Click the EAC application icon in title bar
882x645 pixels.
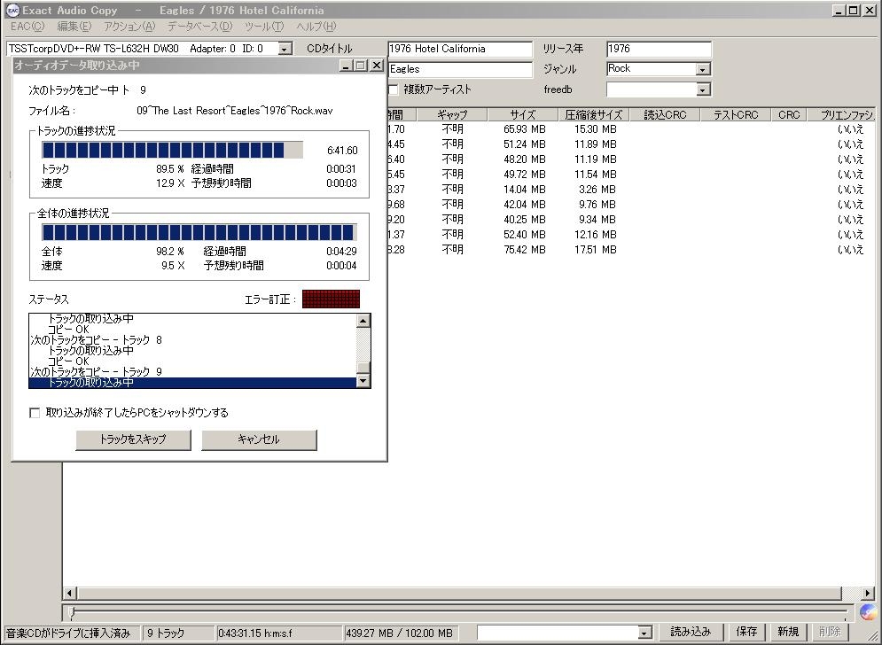(12, 11)
